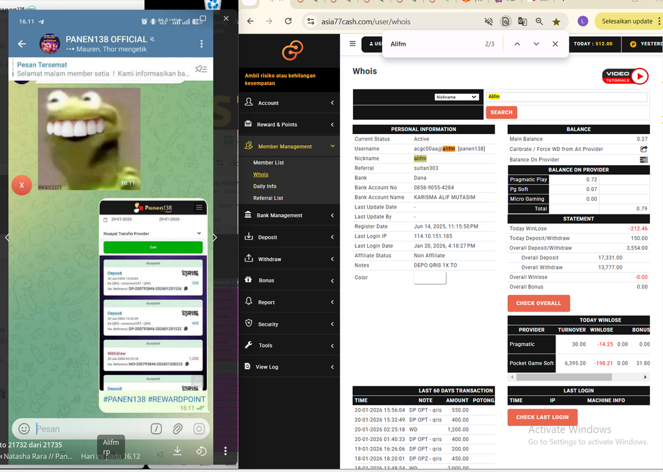Image resolution: width=663 pixels, height=472 pixels.
Task: Open the Panen138 transaction screenshot
Action: click(x=153, y=295)
